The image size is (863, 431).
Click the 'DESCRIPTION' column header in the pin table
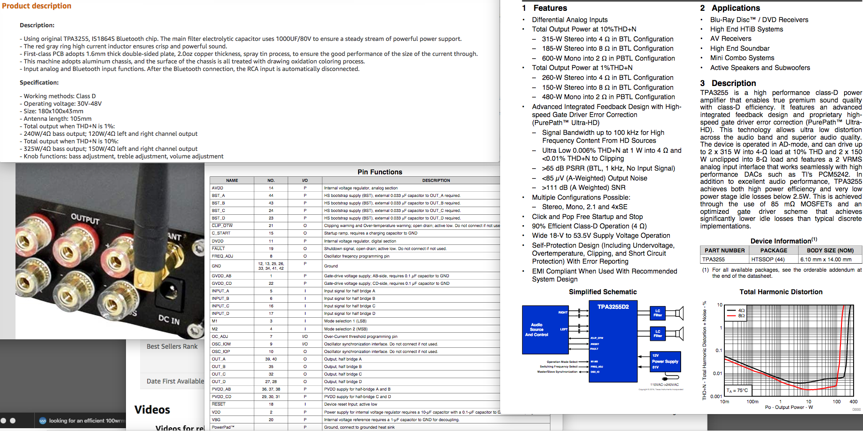pos(436,180)
